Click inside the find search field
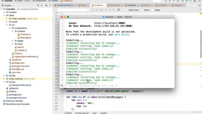 (x=72, y=10)
